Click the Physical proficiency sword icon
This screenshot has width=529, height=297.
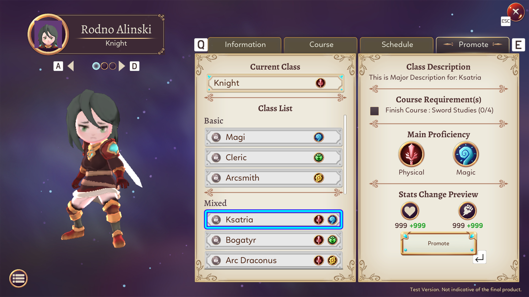point(411,155)
